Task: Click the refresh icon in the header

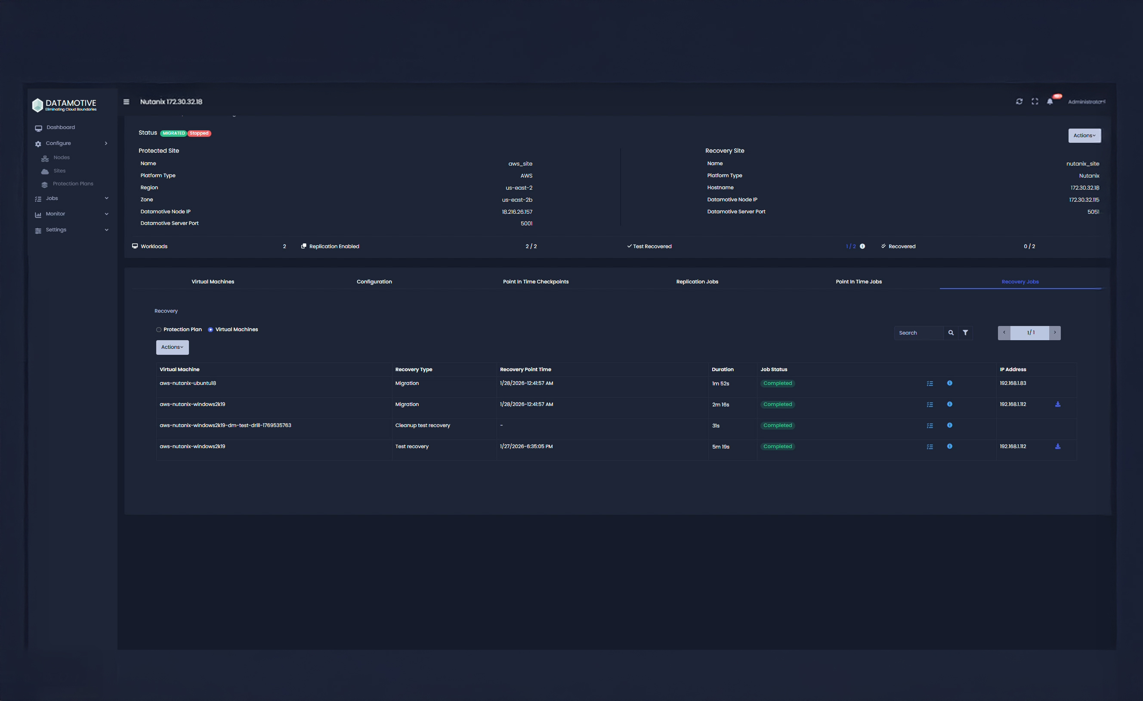Action: click(1019, 101)
